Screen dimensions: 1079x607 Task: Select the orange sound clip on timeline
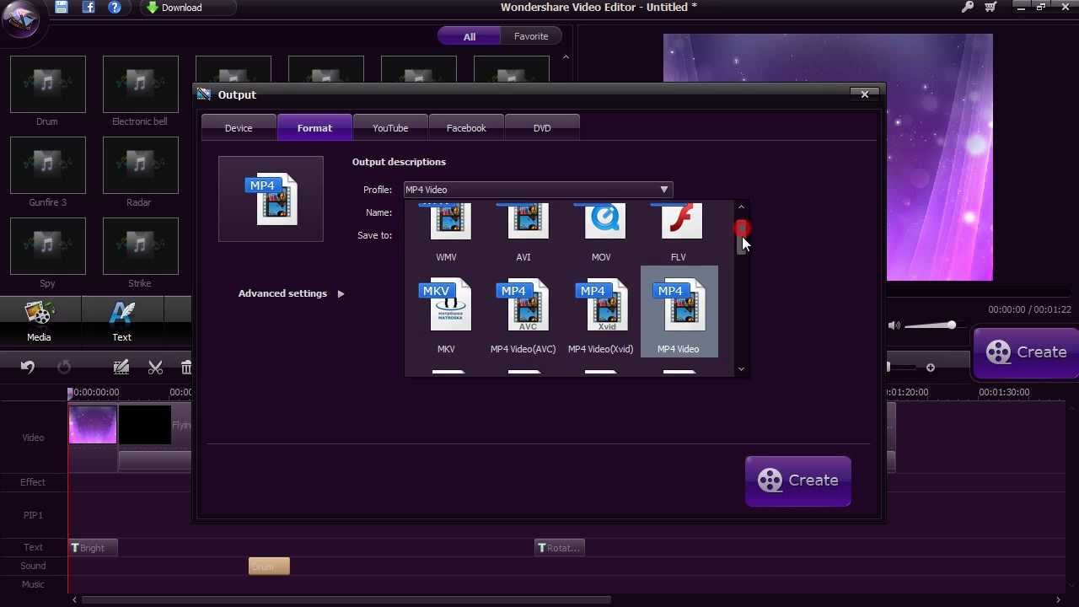[x=269, y=567]
